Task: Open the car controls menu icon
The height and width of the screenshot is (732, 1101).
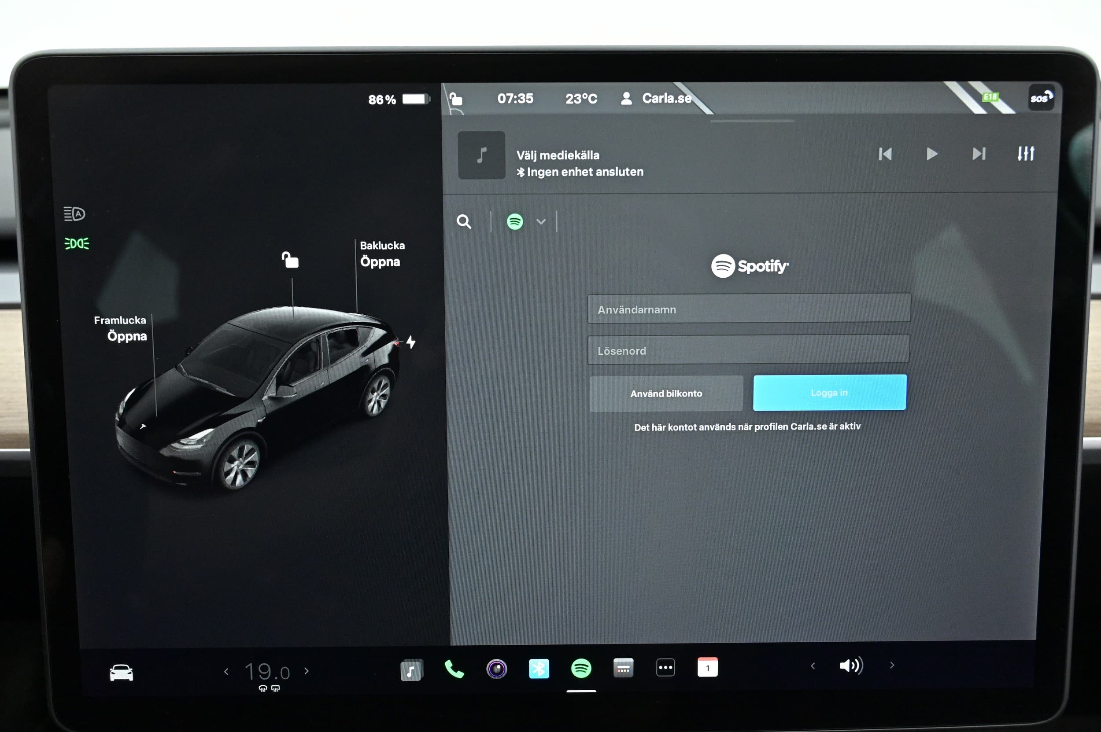Action: pyautogui.click(x=121, y=673)
